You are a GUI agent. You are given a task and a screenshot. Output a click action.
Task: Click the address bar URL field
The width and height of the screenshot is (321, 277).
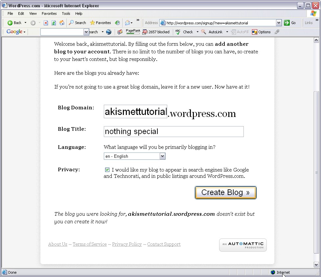coord(221,23)
